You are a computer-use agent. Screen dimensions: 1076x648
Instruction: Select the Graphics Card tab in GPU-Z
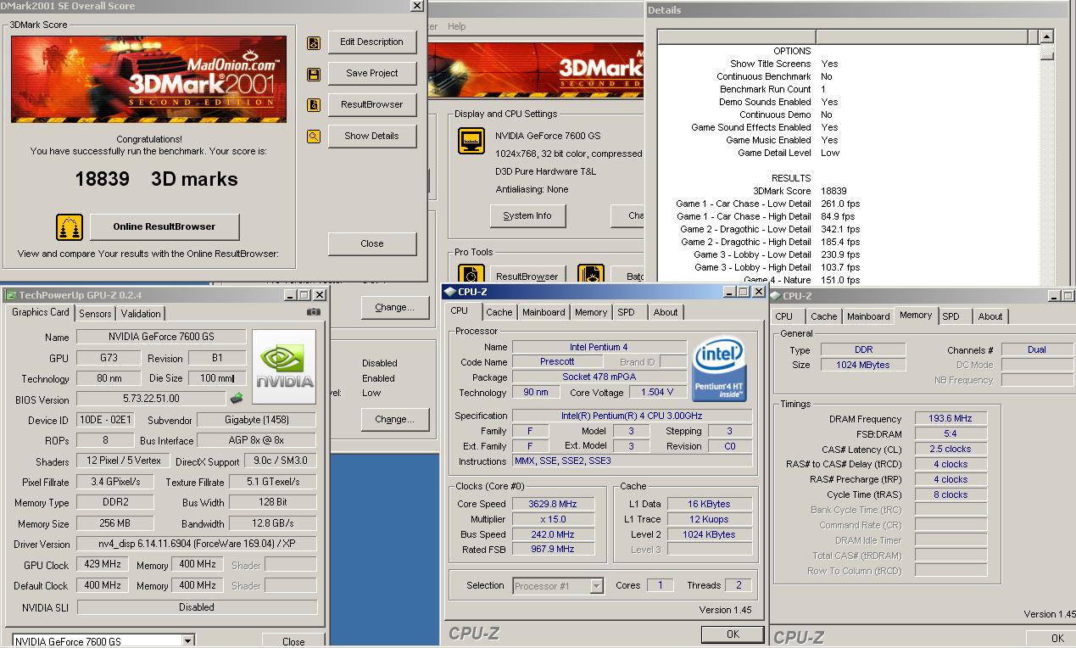tap(41, 312)
